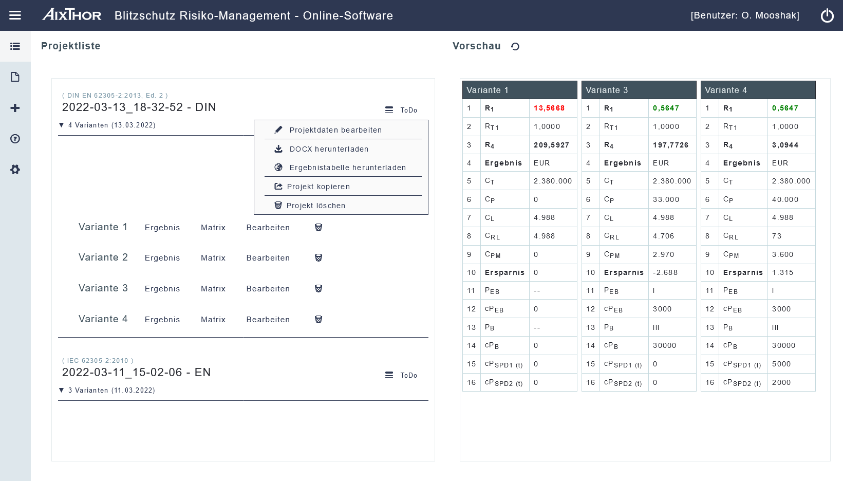
Task: Delete Variante 2 via trash icon
Action: coord(319,258)
